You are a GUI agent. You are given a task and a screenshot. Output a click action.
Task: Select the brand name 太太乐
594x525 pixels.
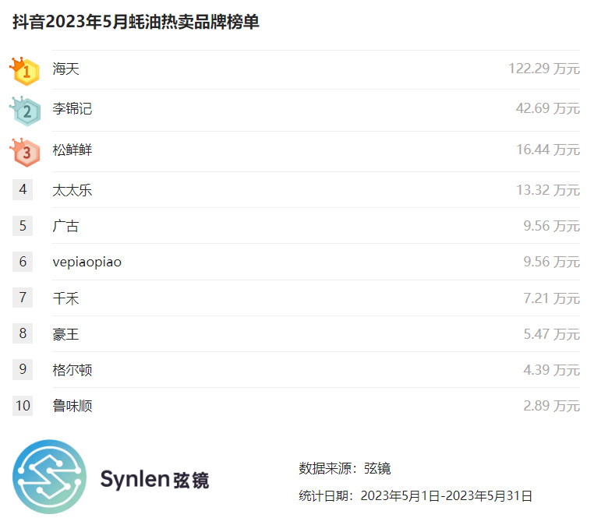(x=72, y=190)
